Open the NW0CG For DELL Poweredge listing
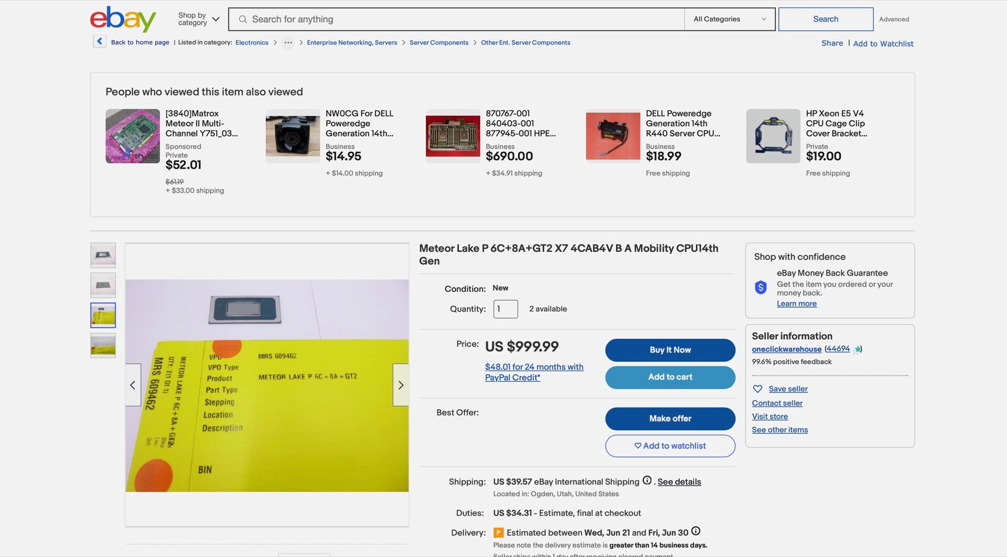The image size is (1007, 557). [359, 123]
